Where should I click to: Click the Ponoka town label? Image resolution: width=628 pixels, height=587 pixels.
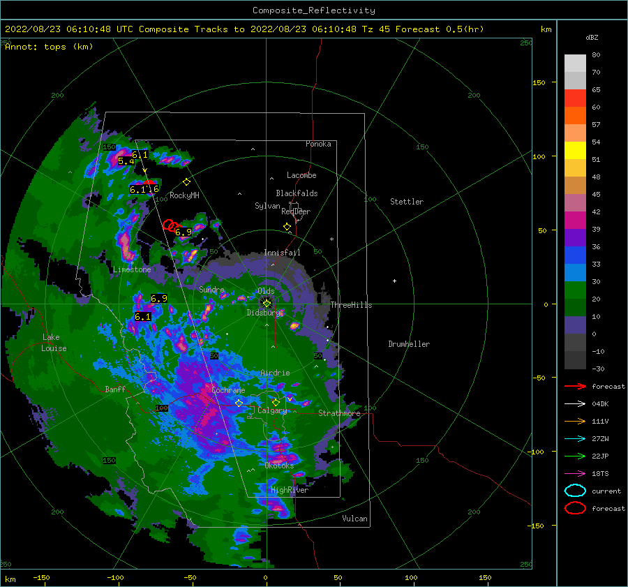[x=318, y=144]
